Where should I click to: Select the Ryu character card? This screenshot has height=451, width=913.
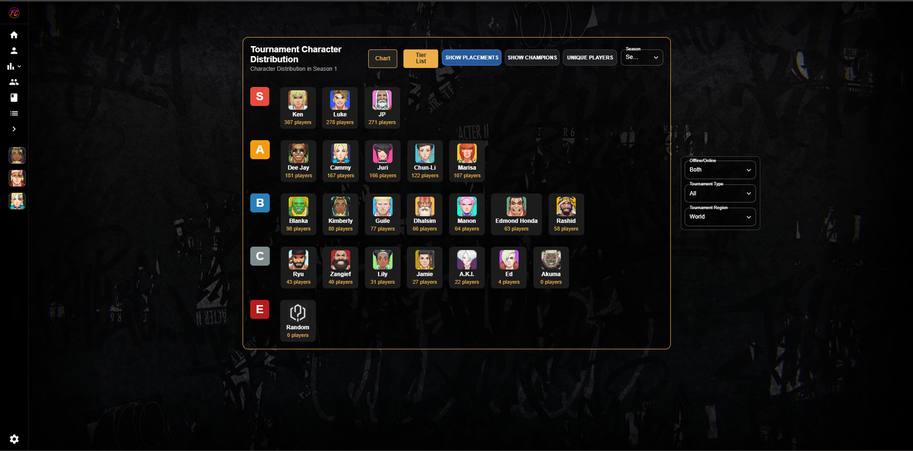298,268
